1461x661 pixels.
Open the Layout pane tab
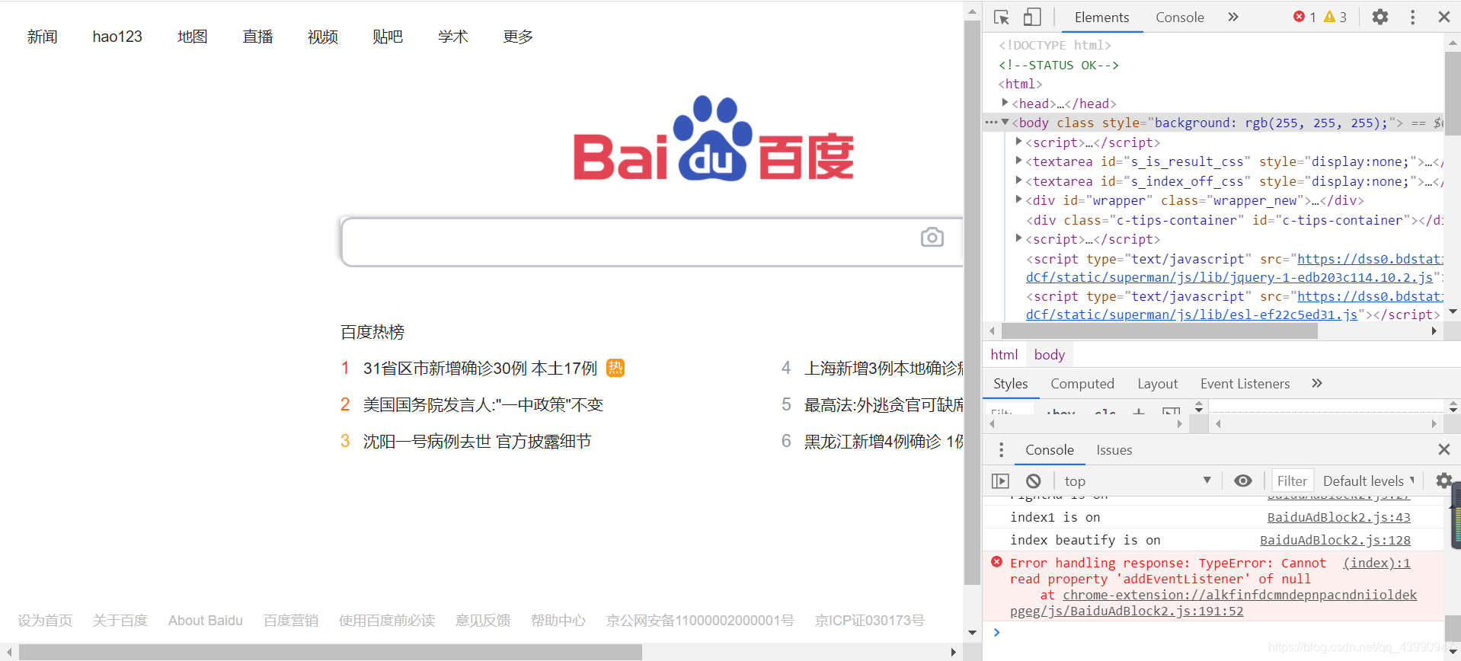click(x=1157, y=384)
